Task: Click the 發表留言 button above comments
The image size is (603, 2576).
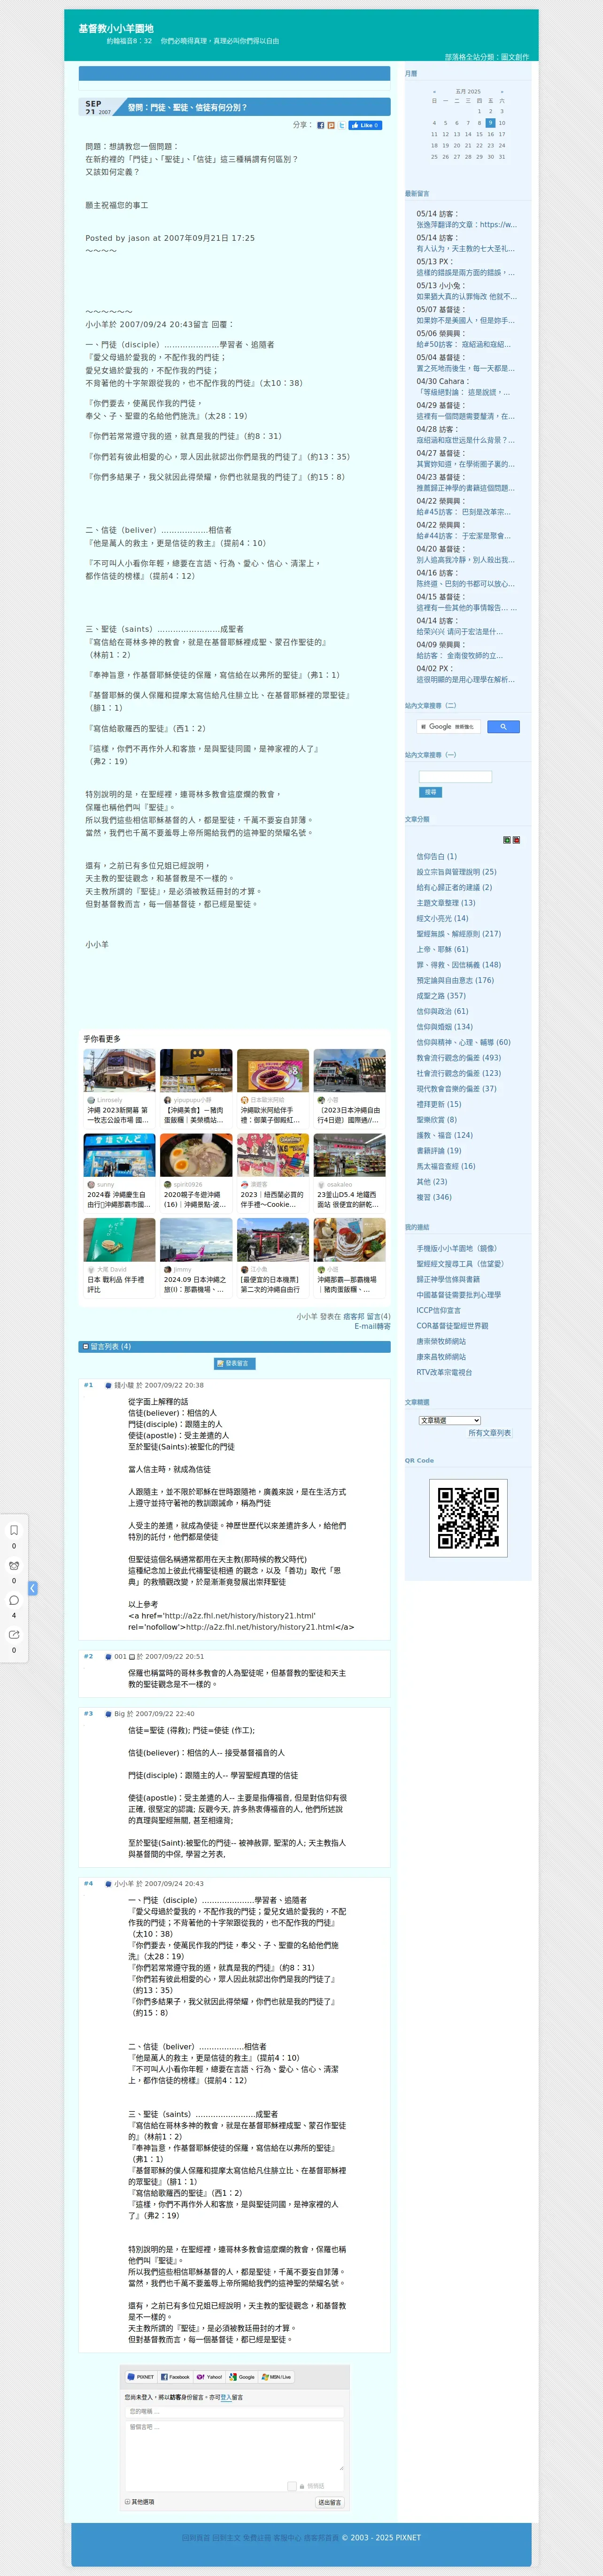Action: (x=234, y=1364)
